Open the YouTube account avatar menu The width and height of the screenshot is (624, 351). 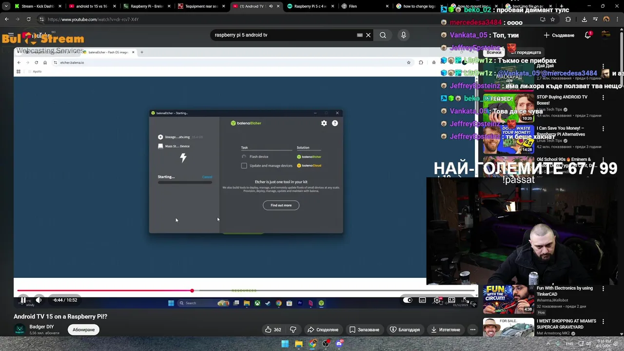(606, 35)
